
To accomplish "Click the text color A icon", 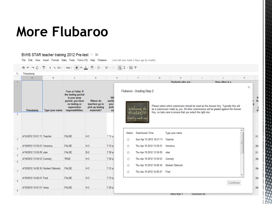I will point(86,68).
